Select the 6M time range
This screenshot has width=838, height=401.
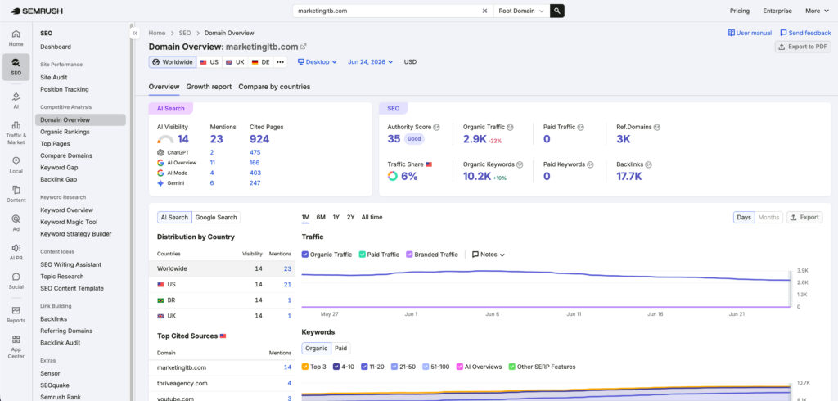[321, 217]
